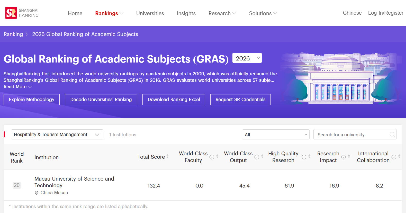Image resolution: width=406 pixels, height=213 pixels.
Task: Click the total score 132.4 cell
Action: point(154,186)
